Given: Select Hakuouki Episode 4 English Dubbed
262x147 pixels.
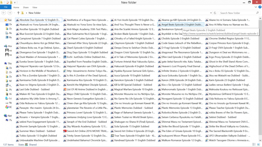Looking at the screenshot, I should tap(134, 66).
